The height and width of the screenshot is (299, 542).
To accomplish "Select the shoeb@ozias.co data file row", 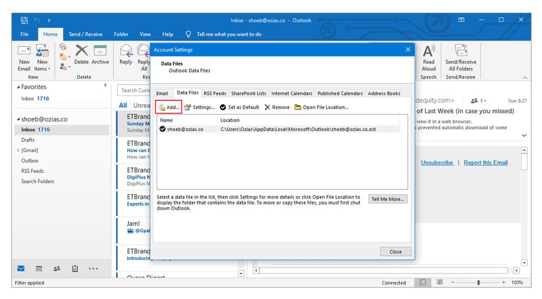I will coord(279,129).
